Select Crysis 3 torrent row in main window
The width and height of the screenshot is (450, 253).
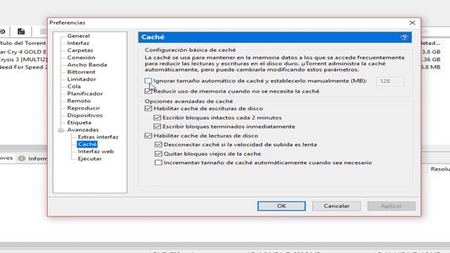pos(23,59)
